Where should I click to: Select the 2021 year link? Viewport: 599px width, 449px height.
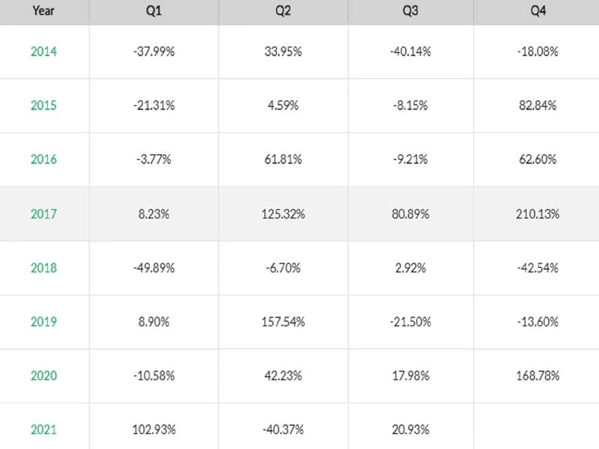43,430
